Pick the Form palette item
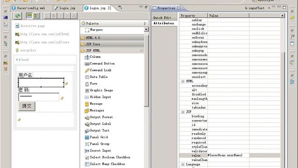Screen dimensions: 298x168 pyautogui.click(x=91, y=84)
